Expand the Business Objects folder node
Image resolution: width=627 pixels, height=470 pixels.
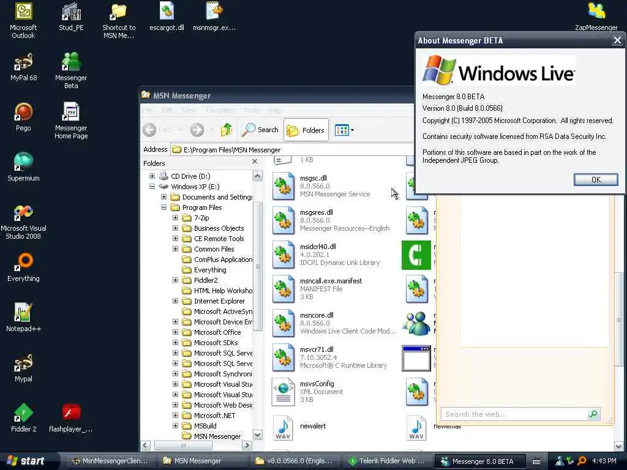175,228
